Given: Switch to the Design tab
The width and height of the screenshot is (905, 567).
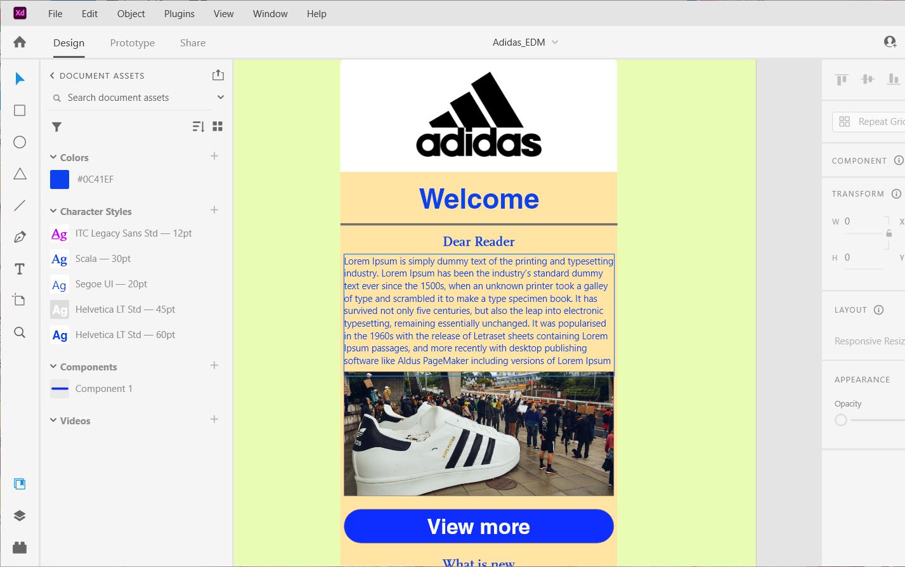Looking at the screenshot, I should [x=68, y=42].
